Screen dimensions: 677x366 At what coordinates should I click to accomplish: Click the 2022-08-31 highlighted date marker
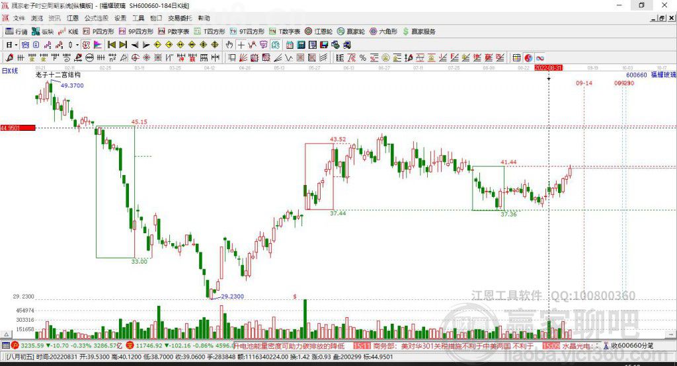tap(549, 68)
